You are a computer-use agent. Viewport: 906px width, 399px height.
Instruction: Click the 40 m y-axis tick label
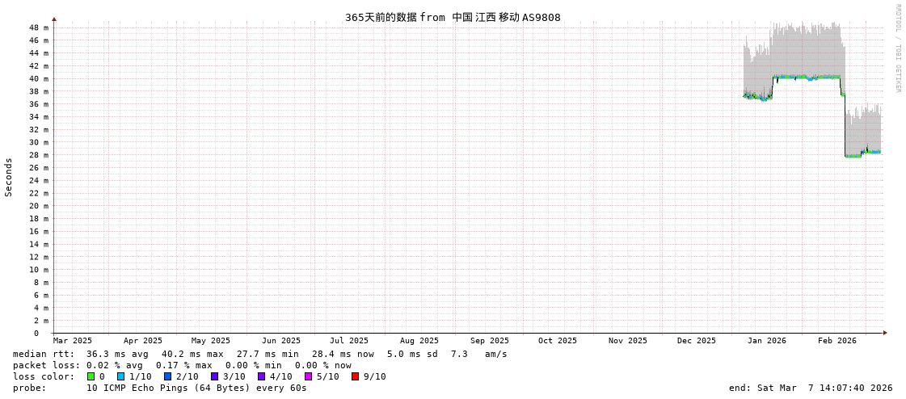click(39, 79)
